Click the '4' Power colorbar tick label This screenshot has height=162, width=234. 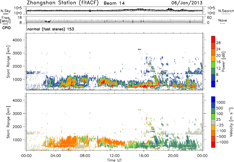217,81
